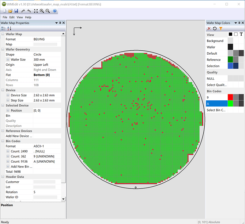The width and height of the screenshot is (245, 224).
Task: Pin the Wafer Map Colors panel
Action: pos(239,23)
